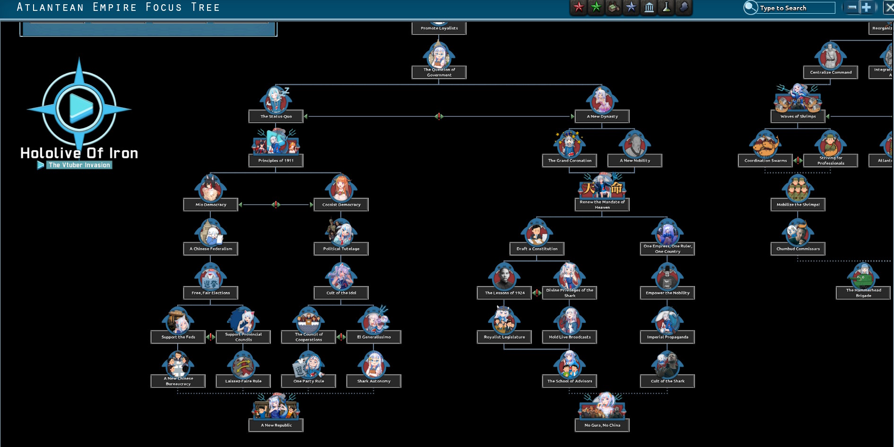Select The Lessons of 1924 focus icon
The height and width of the screenshot is (447, 894).
(x=504, y=276)
